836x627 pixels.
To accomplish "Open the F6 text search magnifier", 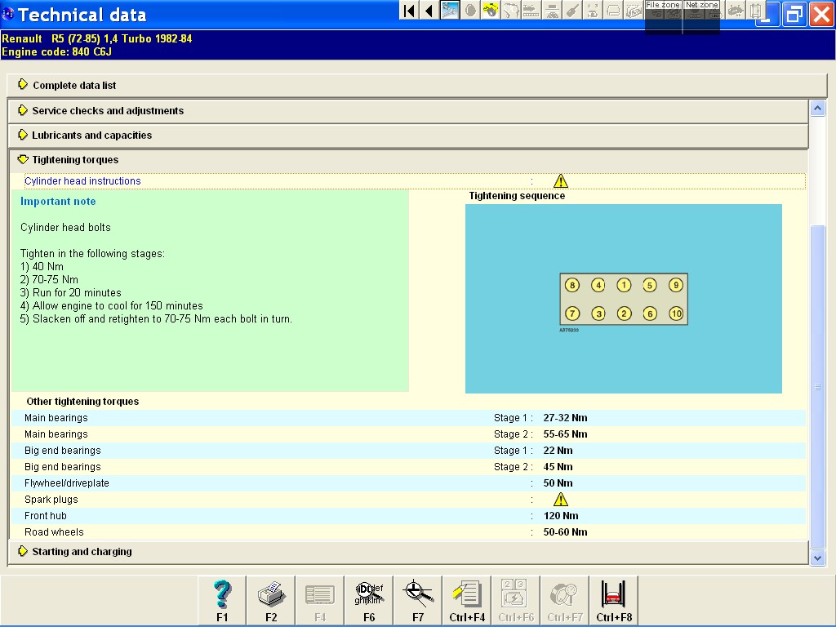I will pyautogui.click(x=369, y=600).
